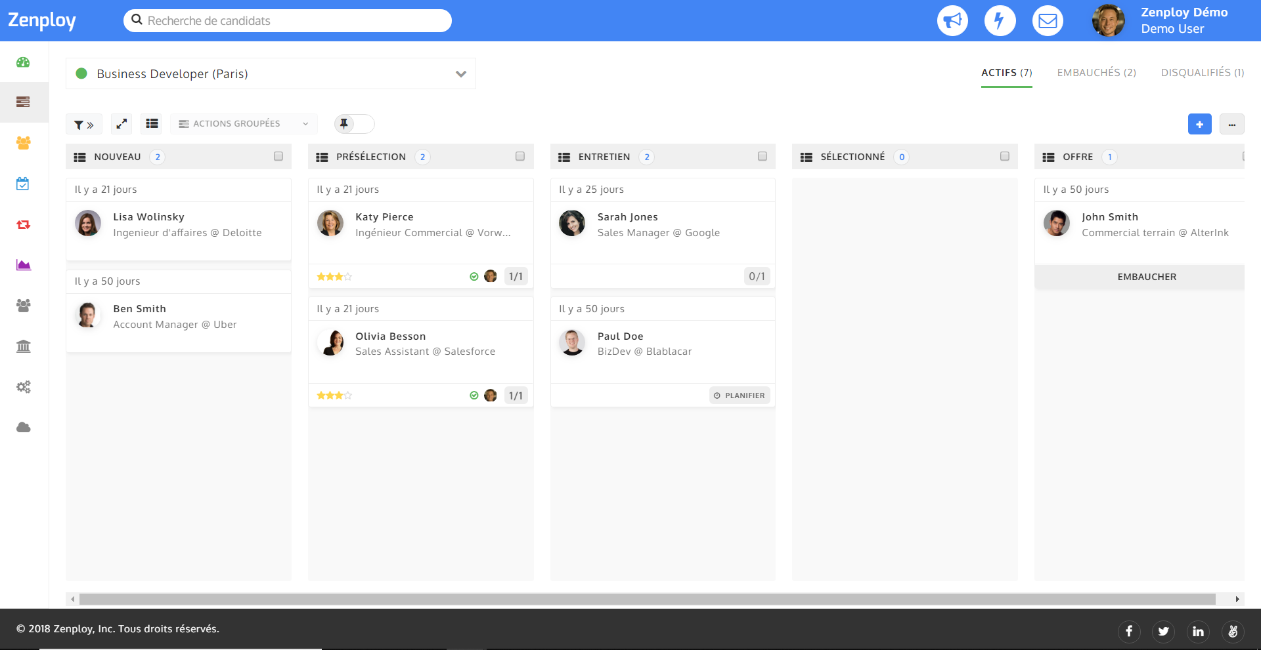Image resolution: width=1261 pixels, height=650 pixels.
Task: Click the Demo User profile photo
Action: [1109, 20]
